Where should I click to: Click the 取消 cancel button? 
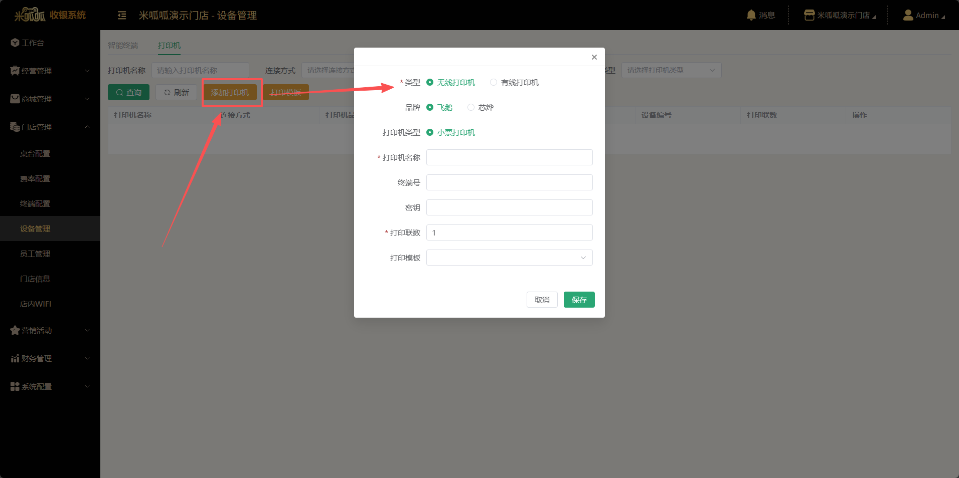pyautogui.click(x=542, y=300)
